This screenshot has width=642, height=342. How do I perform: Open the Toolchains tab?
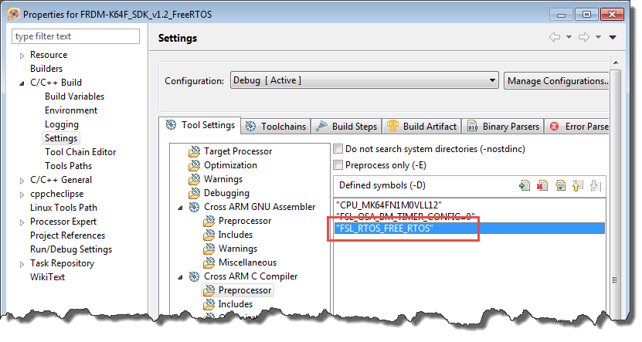(x=276, y=127)
